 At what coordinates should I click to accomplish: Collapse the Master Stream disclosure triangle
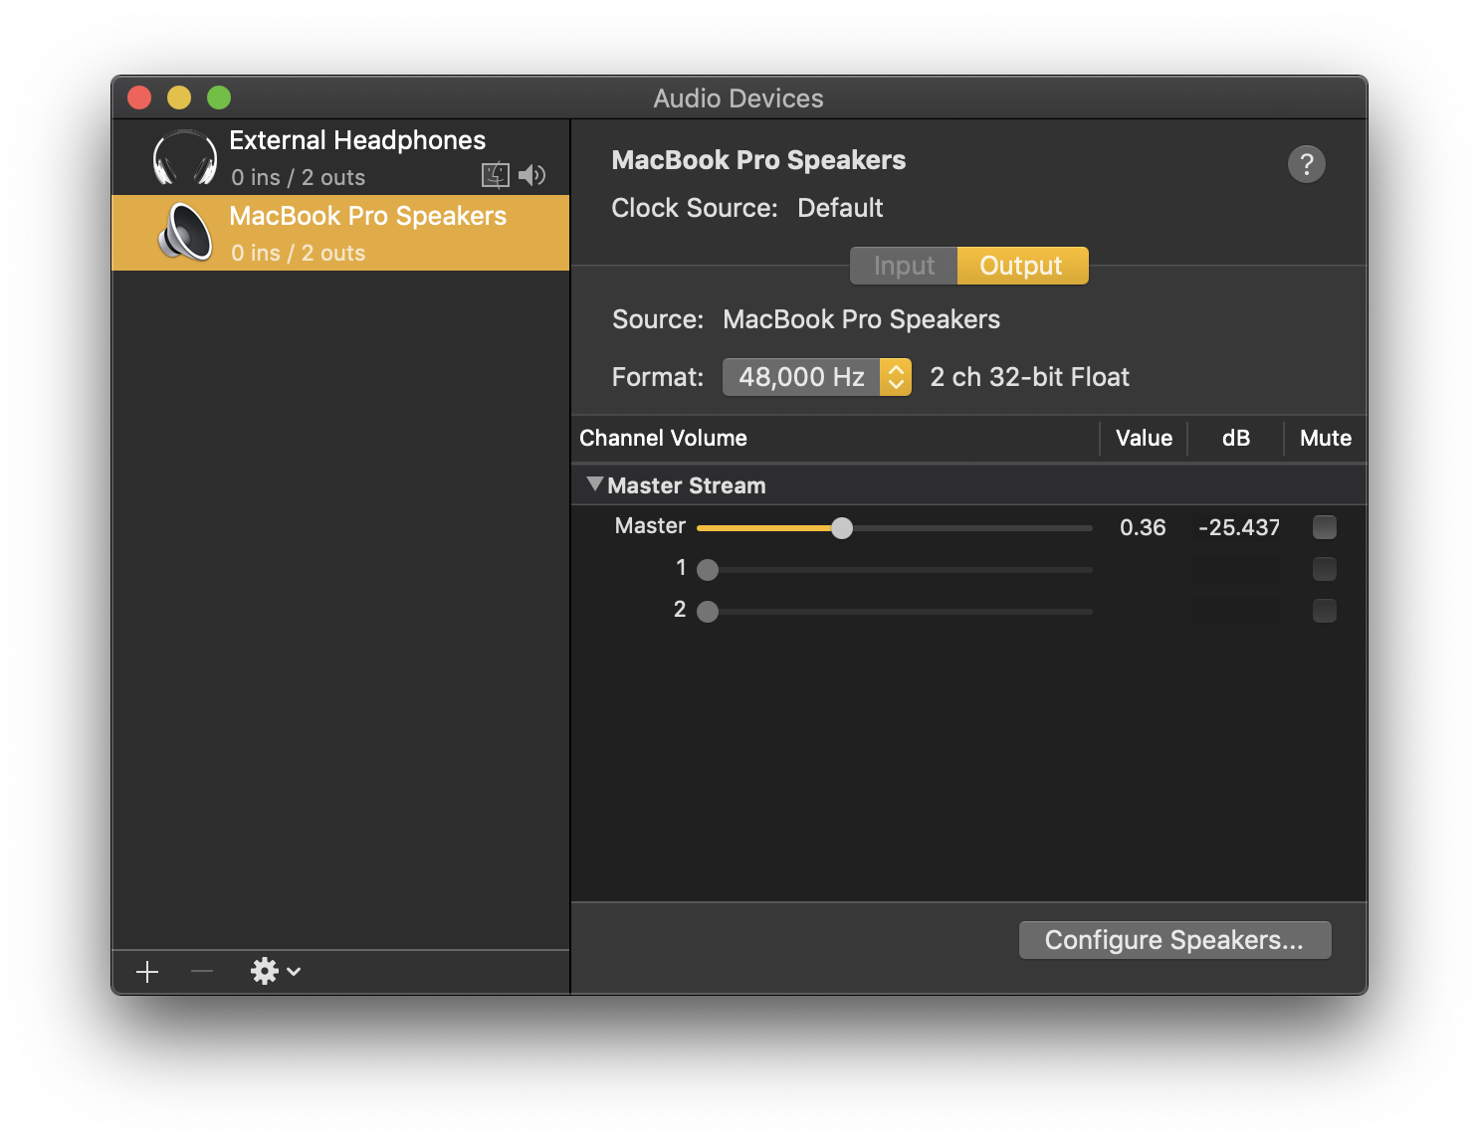[x=595, y=484]
